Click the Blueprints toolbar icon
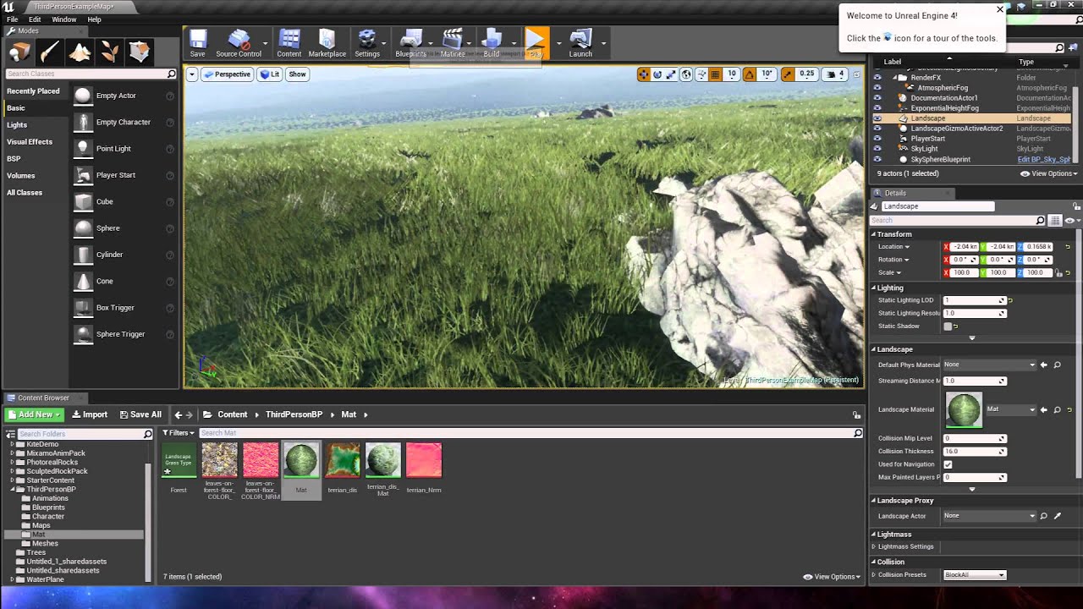The image size is (1083, 609). [411, 43]
